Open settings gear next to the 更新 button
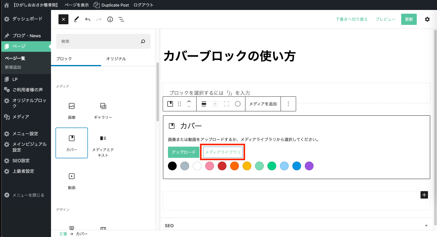 427,19
